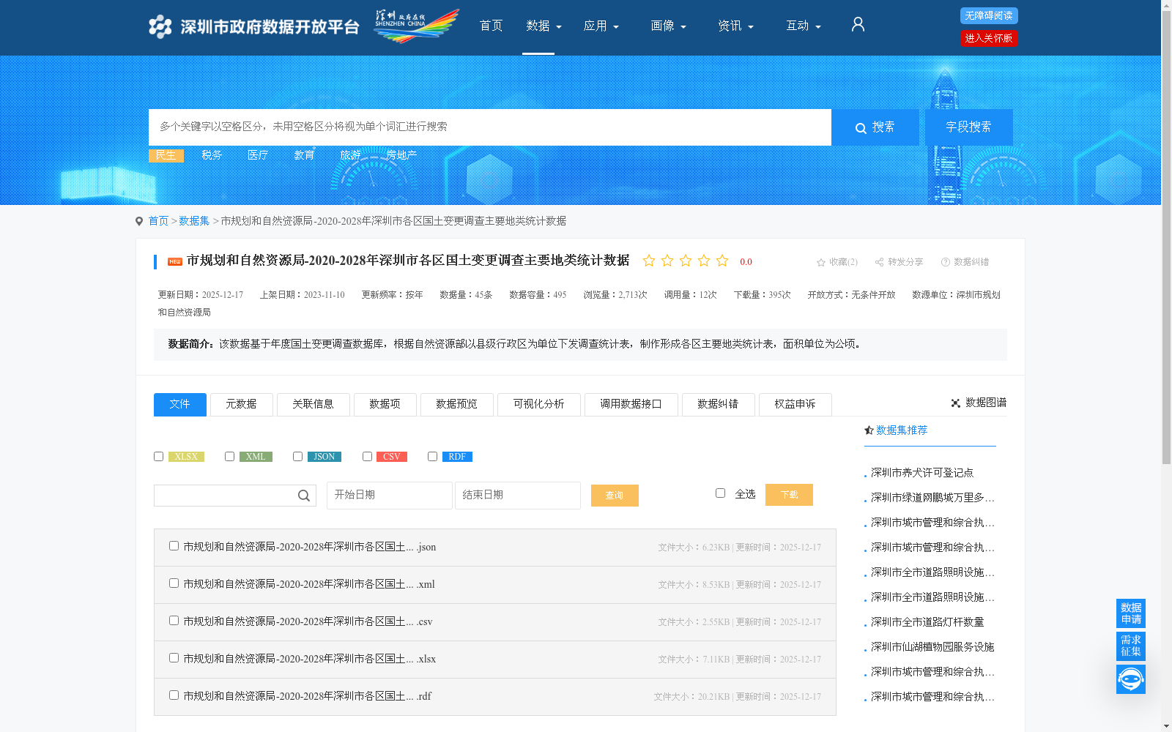The height and width of the screenshot is (732, 1172).
Task: Check the XLSX format filter checkbox
Action: 158,456
